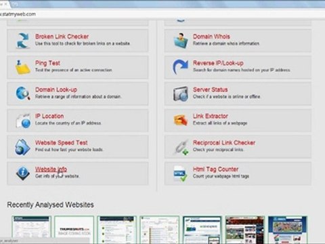Open the Broken Link Checker link
This screenshot has height=244, width=325.
[62, 37]
